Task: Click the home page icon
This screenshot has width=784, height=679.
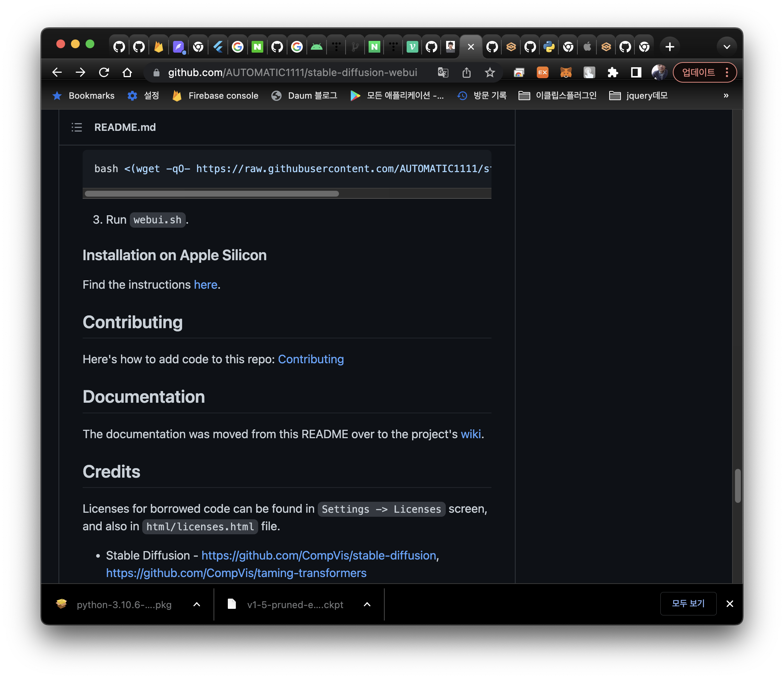Action: tap(127, 72)
